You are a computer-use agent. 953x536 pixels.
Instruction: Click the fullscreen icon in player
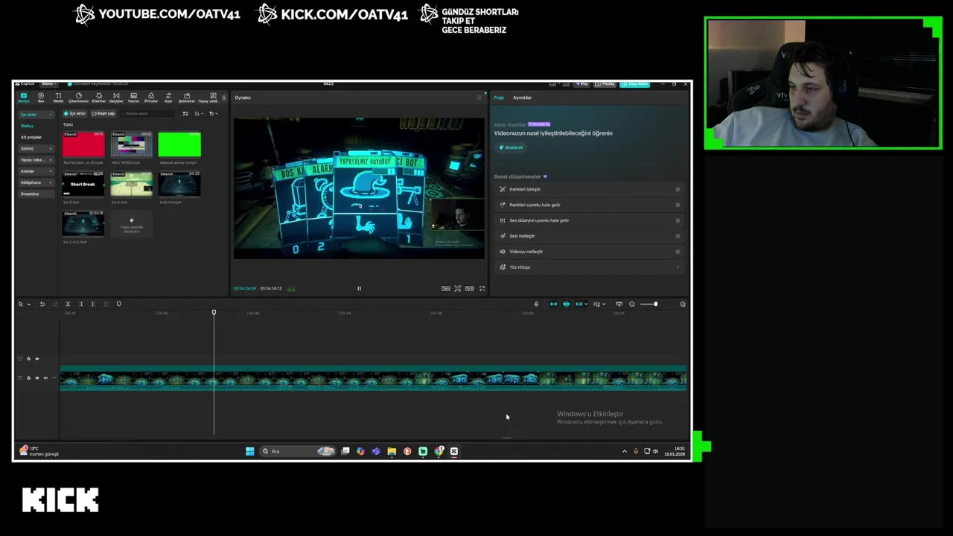(482, 288)
